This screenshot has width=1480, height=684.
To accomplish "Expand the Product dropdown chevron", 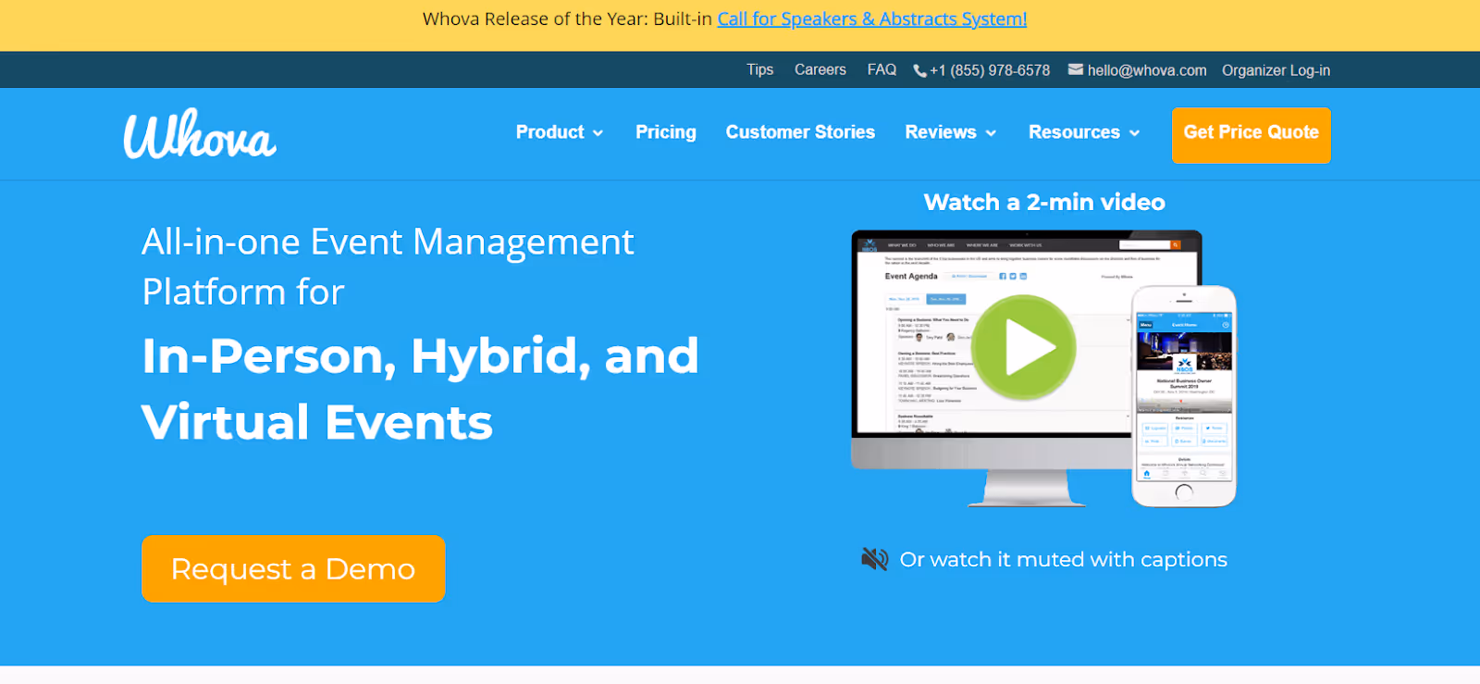I will pyautogui.click(x=598, y=133).
